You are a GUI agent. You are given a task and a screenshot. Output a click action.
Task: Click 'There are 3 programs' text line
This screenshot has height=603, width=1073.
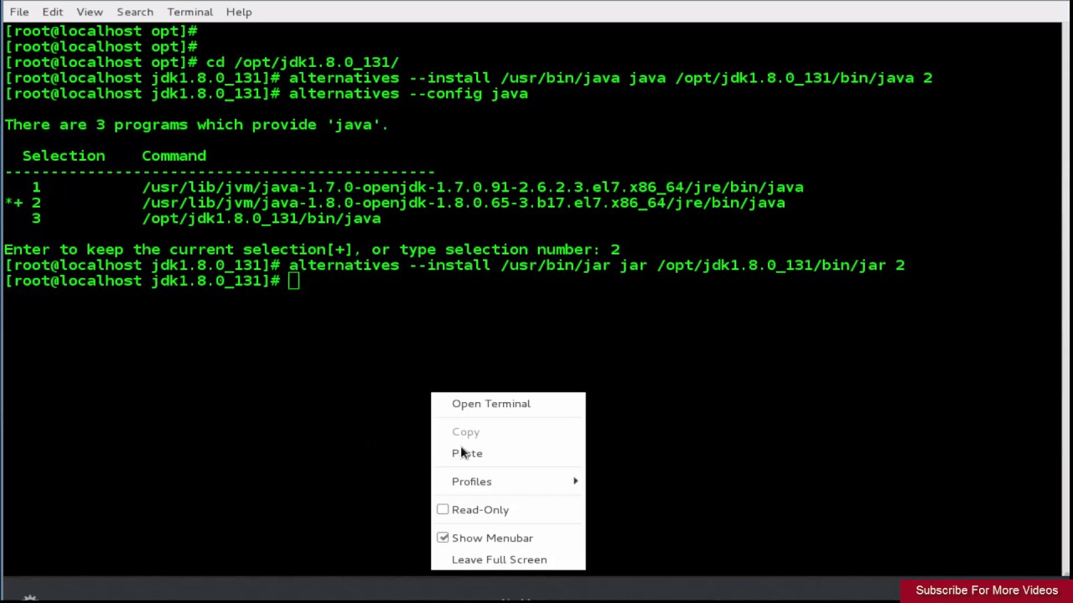[196, 125]
